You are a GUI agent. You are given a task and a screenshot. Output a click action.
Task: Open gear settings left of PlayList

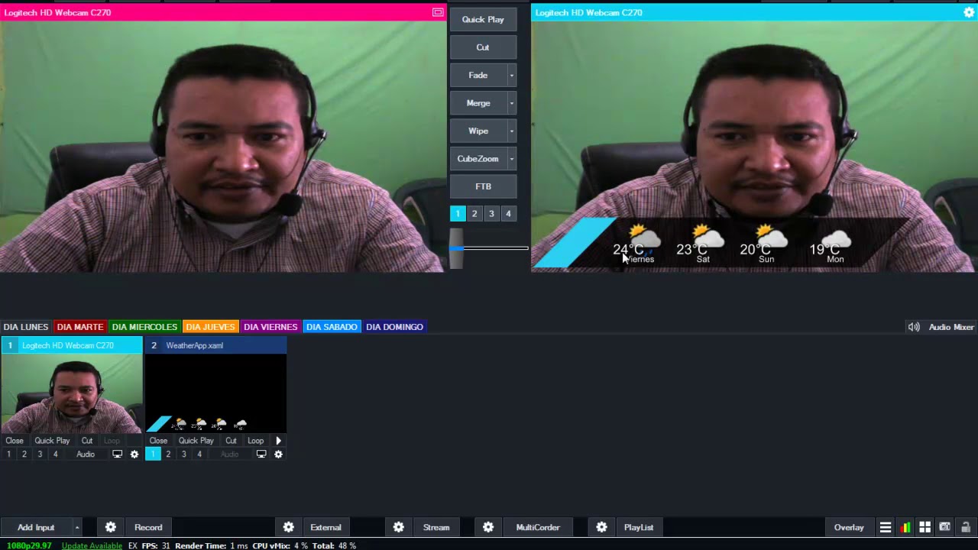tap(601, 527)
